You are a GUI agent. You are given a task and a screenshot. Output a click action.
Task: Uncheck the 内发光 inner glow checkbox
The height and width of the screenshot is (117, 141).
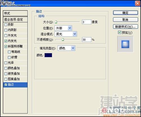pos(6,41)
